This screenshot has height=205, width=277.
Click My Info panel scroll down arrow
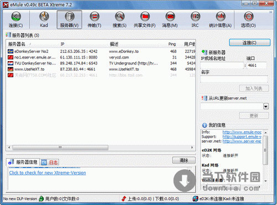[265, 181]
